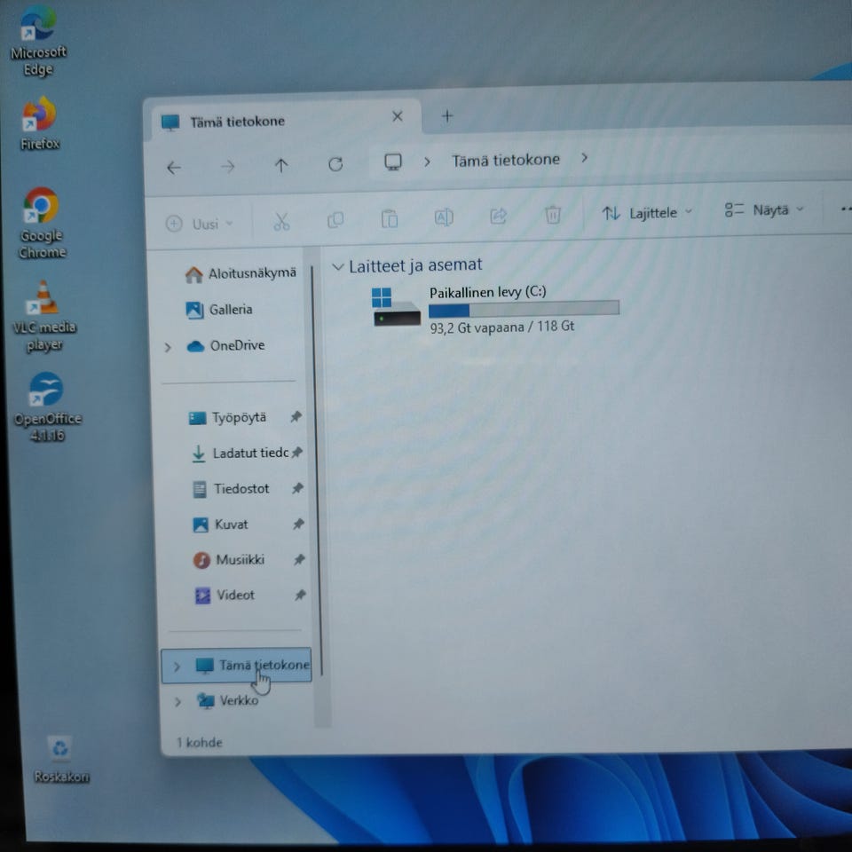Open VLC media player shortcut

44,316
